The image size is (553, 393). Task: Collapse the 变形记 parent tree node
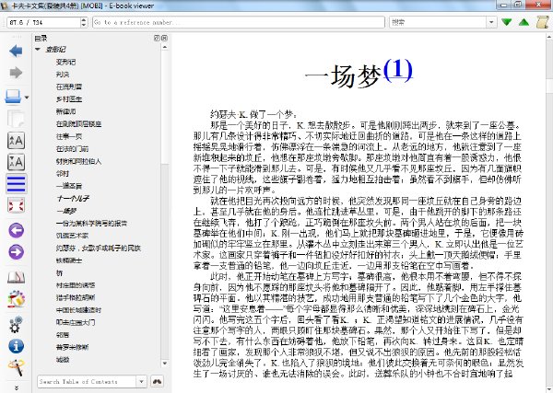(38, 50)
